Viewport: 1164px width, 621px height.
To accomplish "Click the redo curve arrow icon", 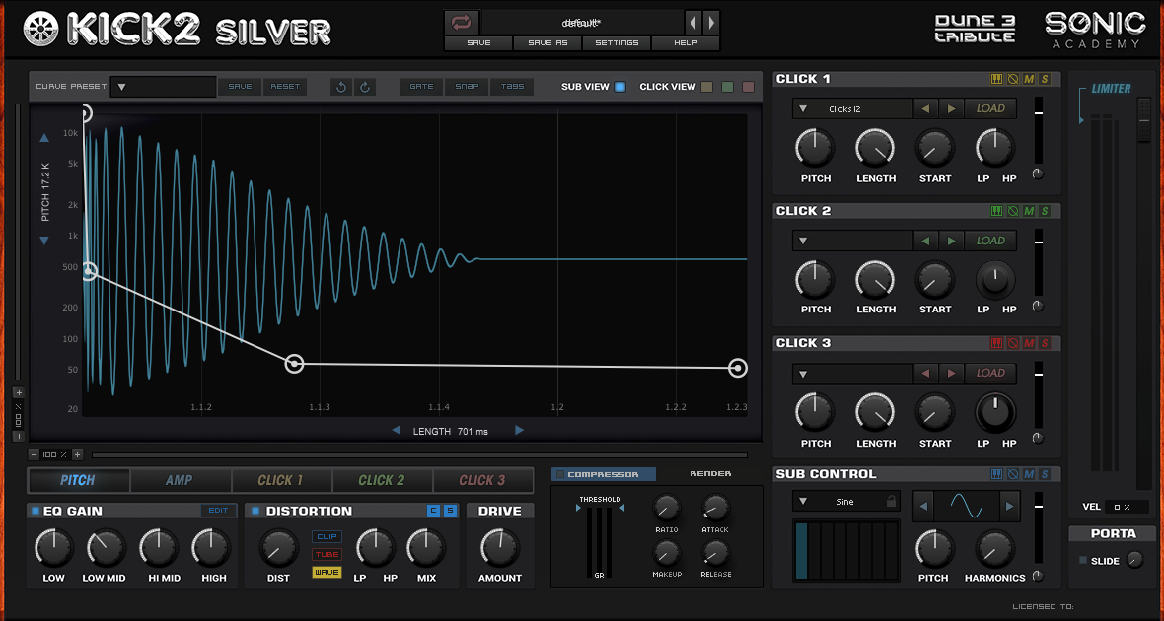I will pyautogui.click(x=365, y=87).
